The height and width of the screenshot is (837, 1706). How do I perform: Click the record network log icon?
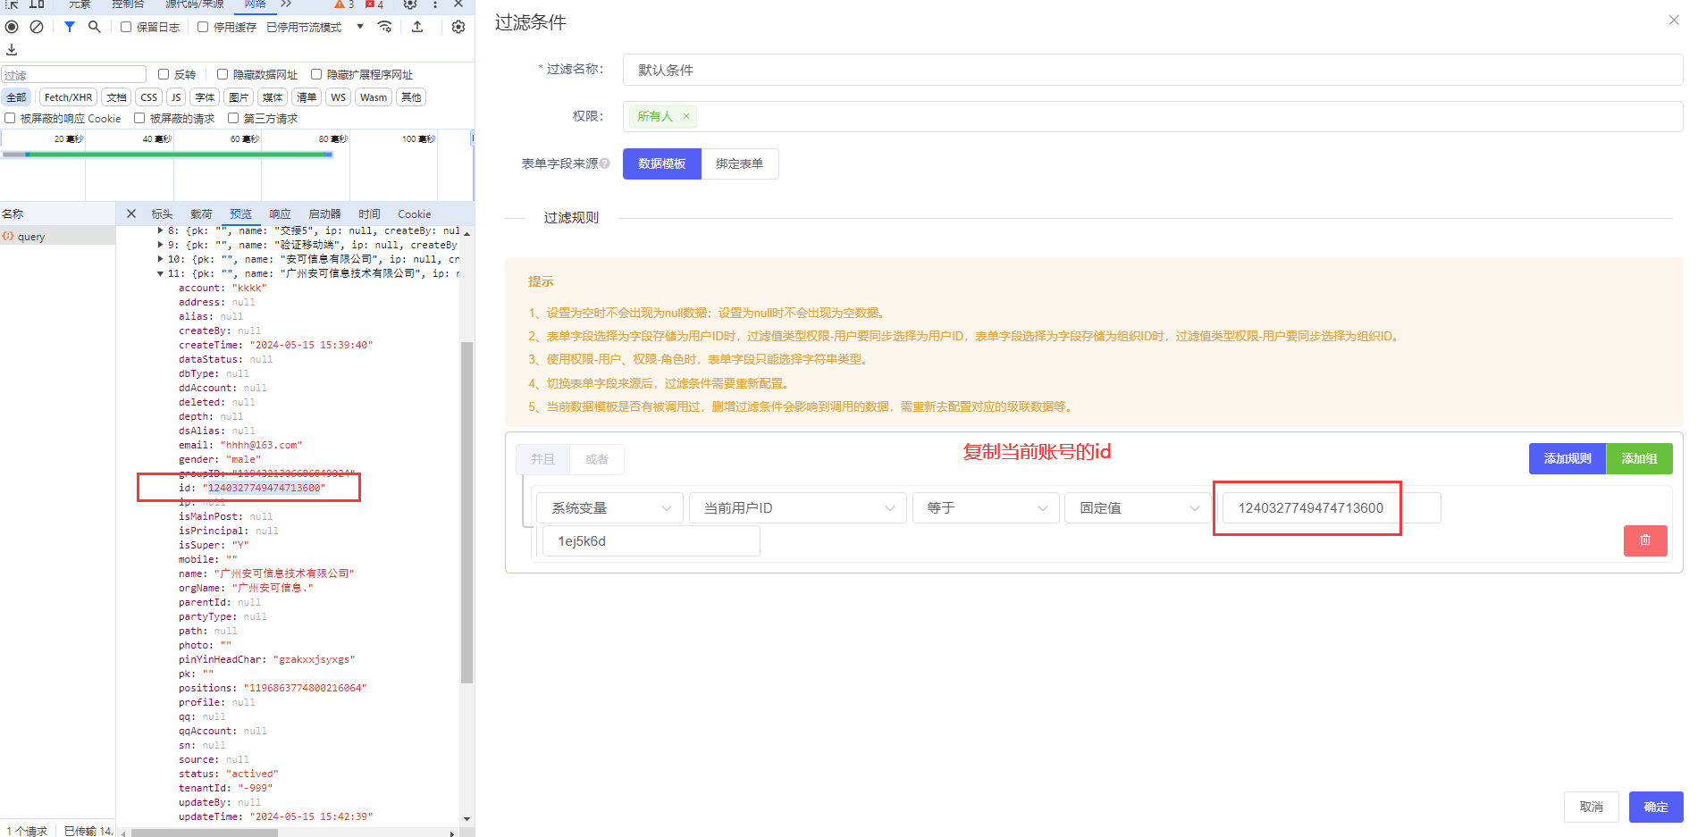pos(12,27)
